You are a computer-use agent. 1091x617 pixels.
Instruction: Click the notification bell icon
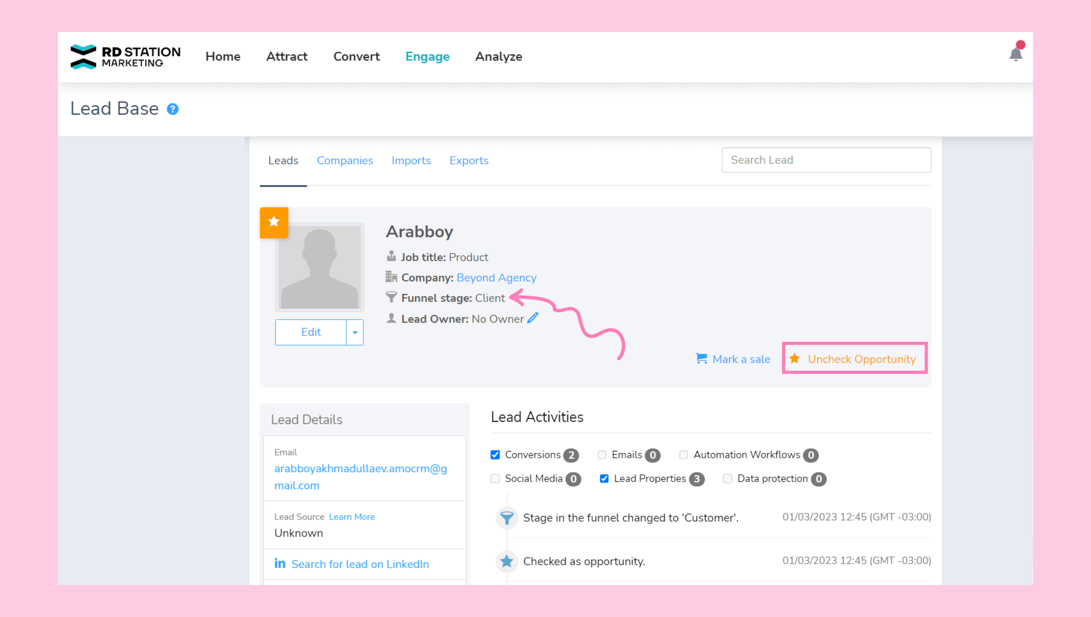coord(1016,54)
